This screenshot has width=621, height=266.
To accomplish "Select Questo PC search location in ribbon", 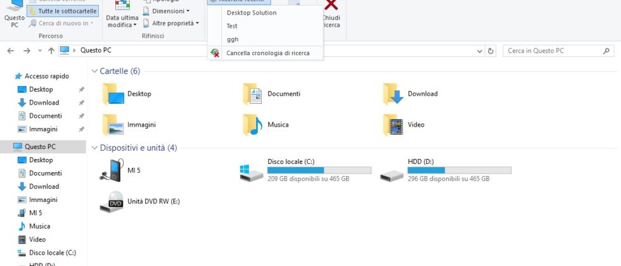I will coord(15,14).
